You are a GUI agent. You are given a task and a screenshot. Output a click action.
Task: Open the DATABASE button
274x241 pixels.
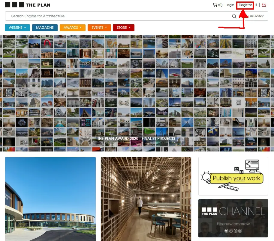[x=256, y=16]
